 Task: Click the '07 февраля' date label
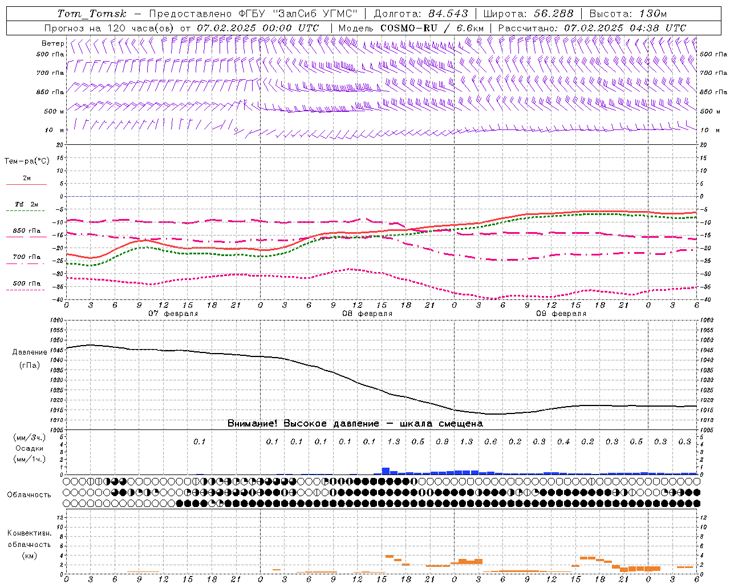click(x=173, y=314)
